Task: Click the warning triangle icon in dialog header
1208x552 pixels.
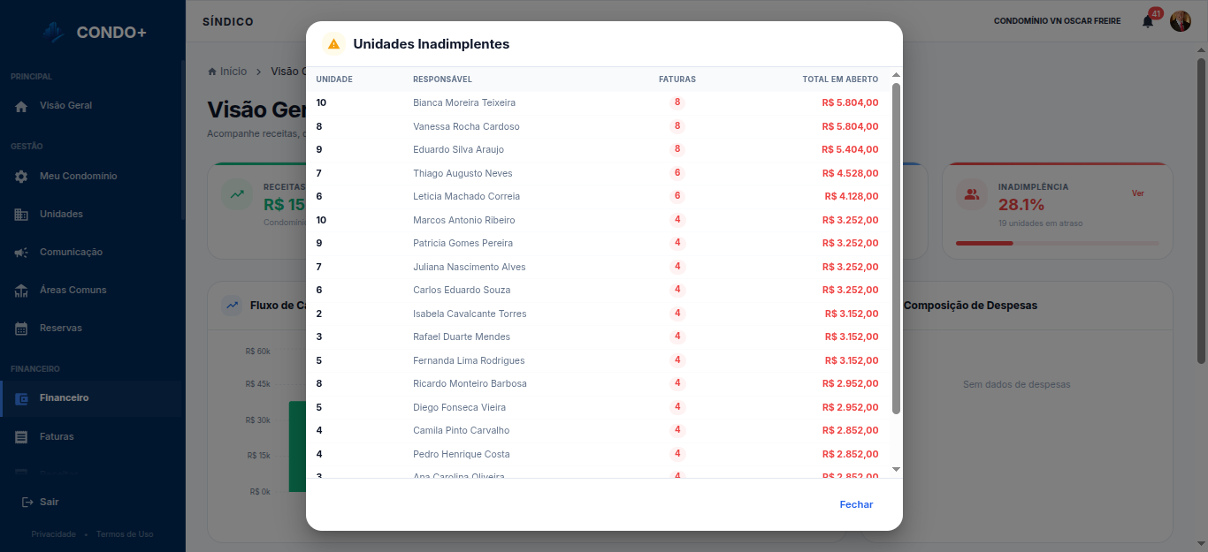Action: 333,44
